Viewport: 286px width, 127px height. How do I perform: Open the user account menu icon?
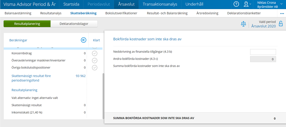246,4
